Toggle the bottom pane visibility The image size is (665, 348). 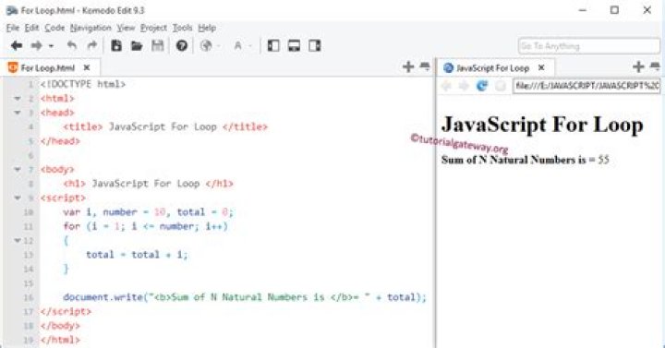click(x=294, y=45)
